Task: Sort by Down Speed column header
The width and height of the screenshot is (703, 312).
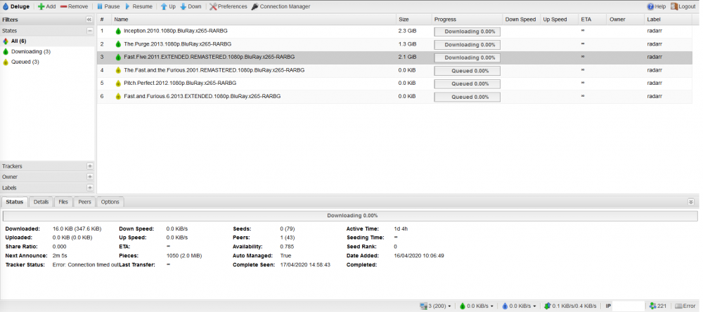Action: (x=521, y=19)
